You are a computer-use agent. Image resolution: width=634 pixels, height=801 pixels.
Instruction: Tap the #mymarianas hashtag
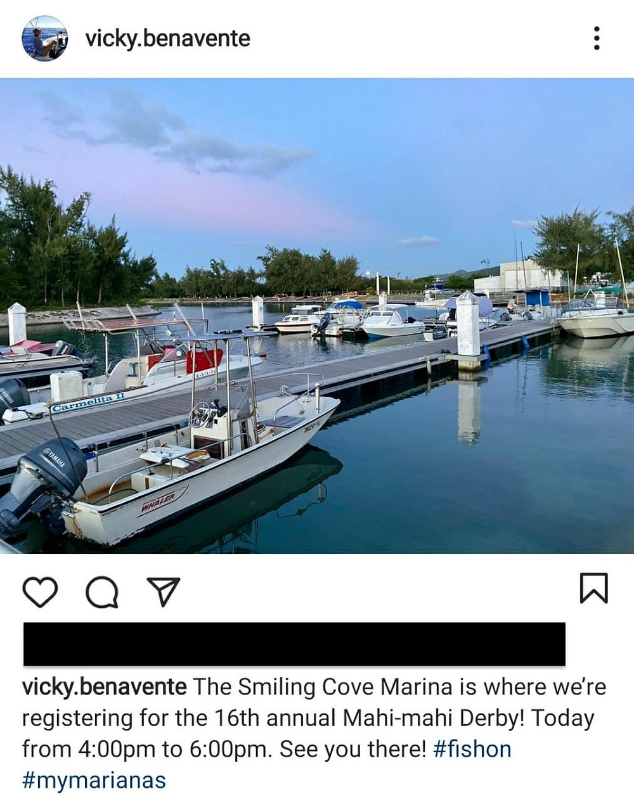[x=94, y=780]
